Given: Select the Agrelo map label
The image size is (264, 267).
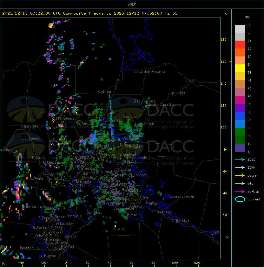Looking at the screenshot, I should click(x=77, y=191).
